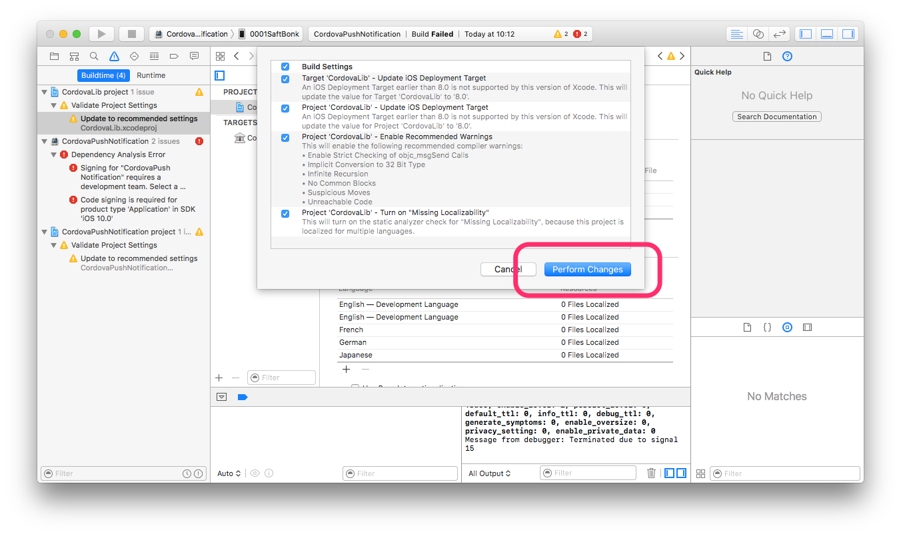
Task: Open the Symbol navigator
Action: (x=75, y=56)
